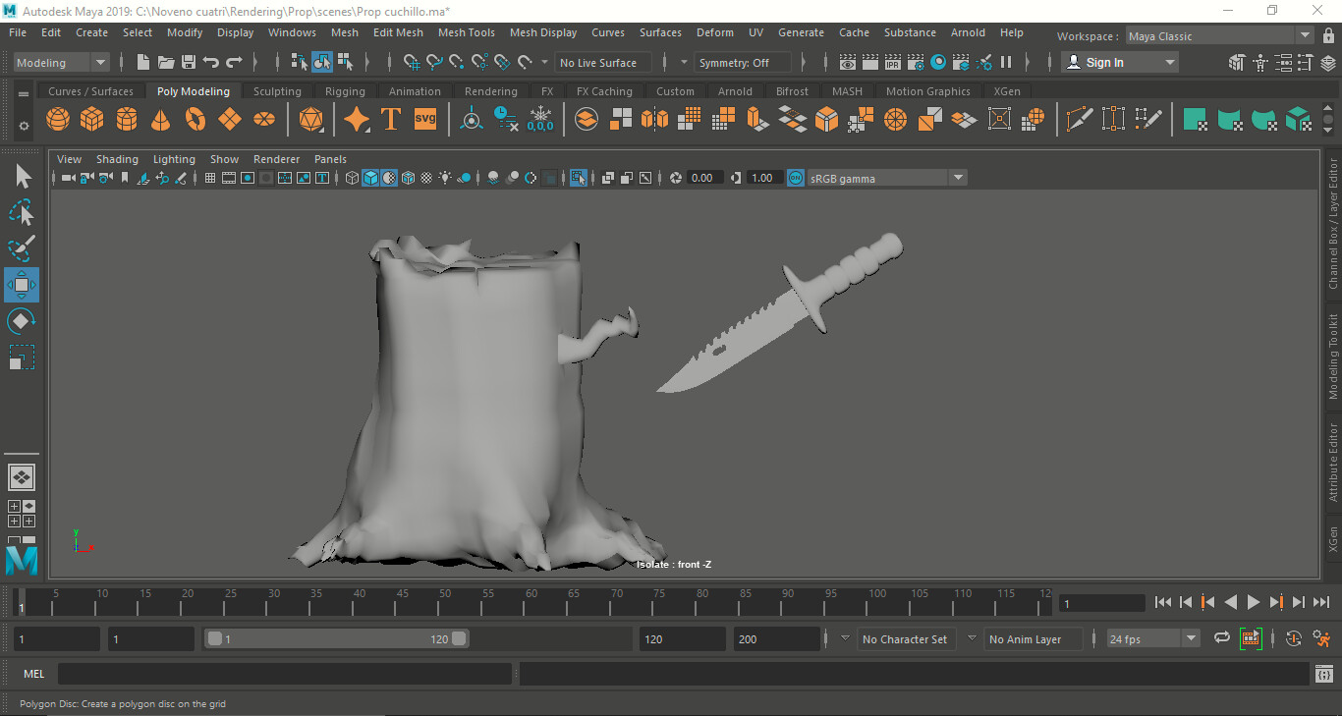This screenshot has height=716, width=1342.
Task: Enable wireframe-on-shaded in the viewport bar
Action: 408,178
